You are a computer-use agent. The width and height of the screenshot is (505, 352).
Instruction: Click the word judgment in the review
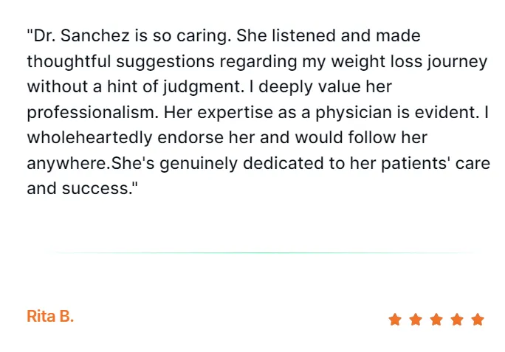[x=203, y=87]
